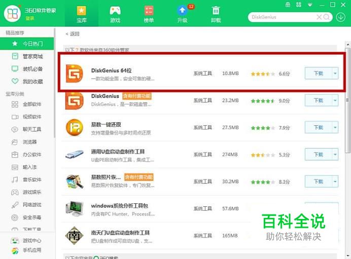Click the skin/theme icon in title bar
Viewport: 351px width, 259px height.
coord(288,5)
